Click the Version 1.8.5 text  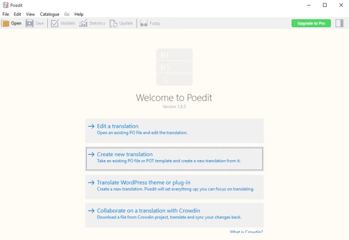[174, 106]
